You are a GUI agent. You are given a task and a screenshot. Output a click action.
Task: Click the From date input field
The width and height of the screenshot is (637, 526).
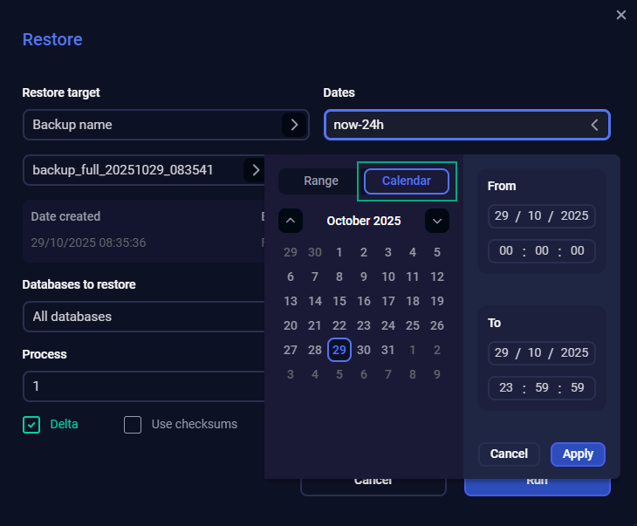pos(541,215)
